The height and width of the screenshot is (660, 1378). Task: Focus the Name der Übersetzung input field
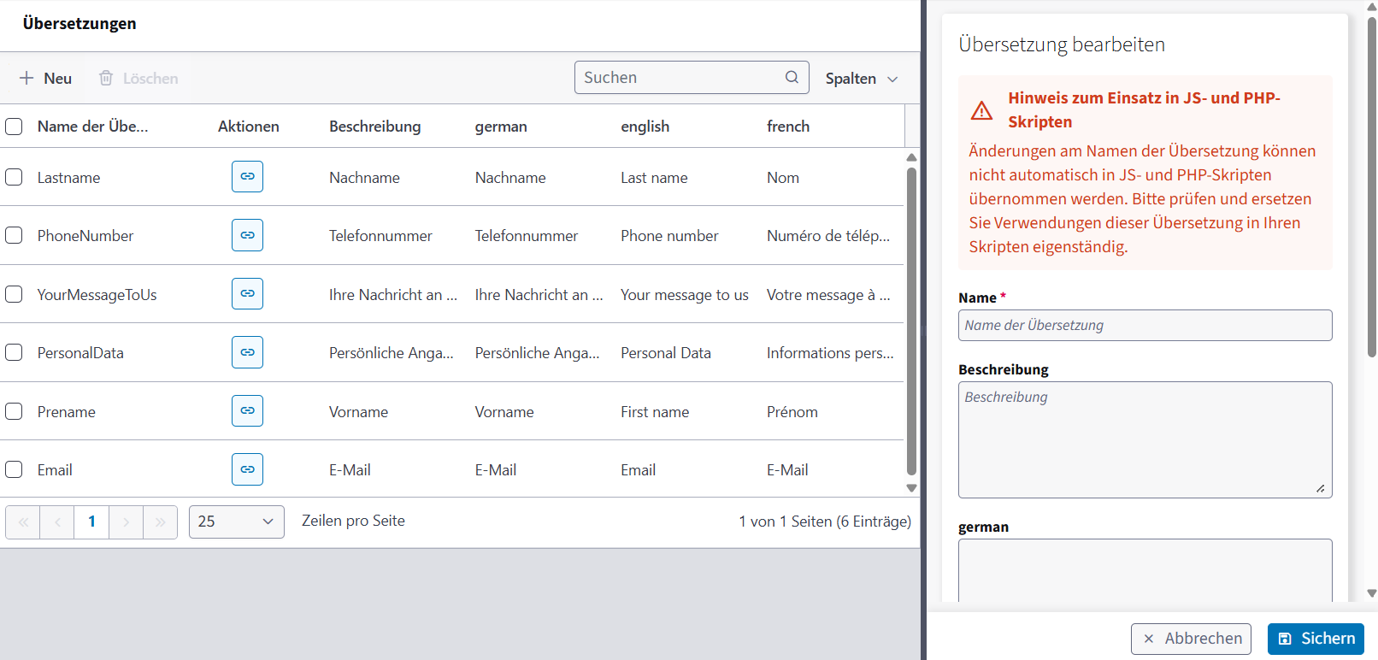1145,325
